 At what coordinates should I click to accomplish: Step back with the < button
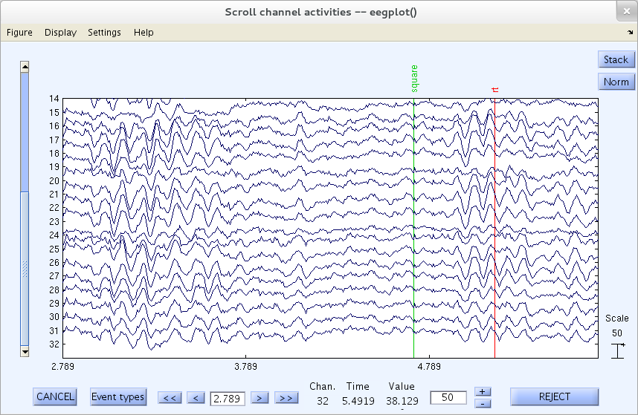(196, 397)
